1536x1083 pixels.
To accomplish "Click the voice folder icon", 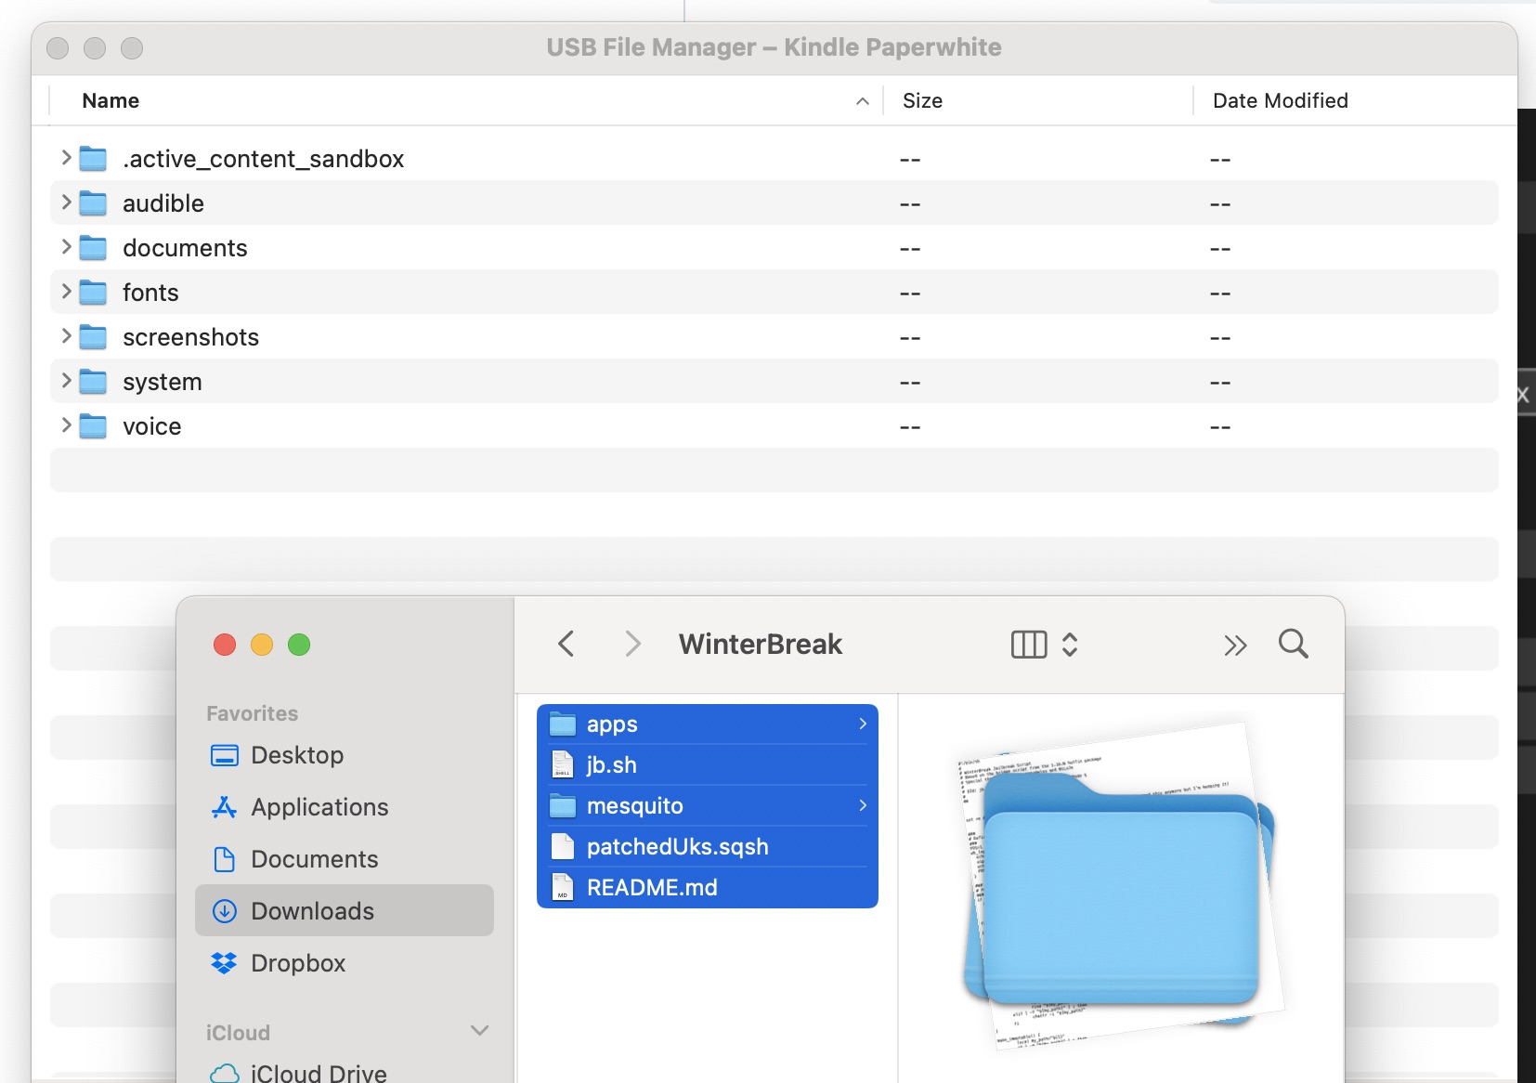I will 93,426.
